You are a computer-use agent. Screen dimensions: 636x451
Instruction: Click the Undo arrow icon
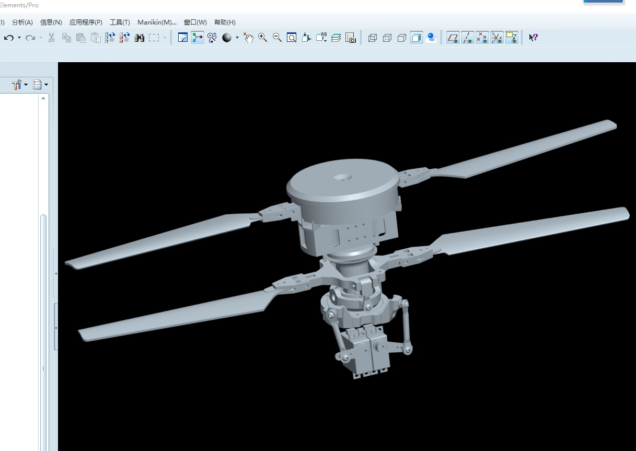(x=9, y=38)
